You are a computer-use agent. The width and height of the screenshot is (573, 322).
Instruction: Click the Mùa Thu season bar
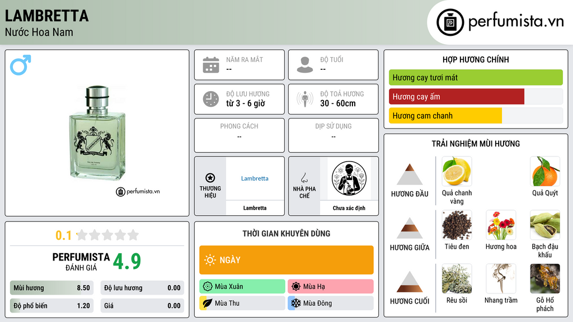pyautogui.click(x=242, y=303)
